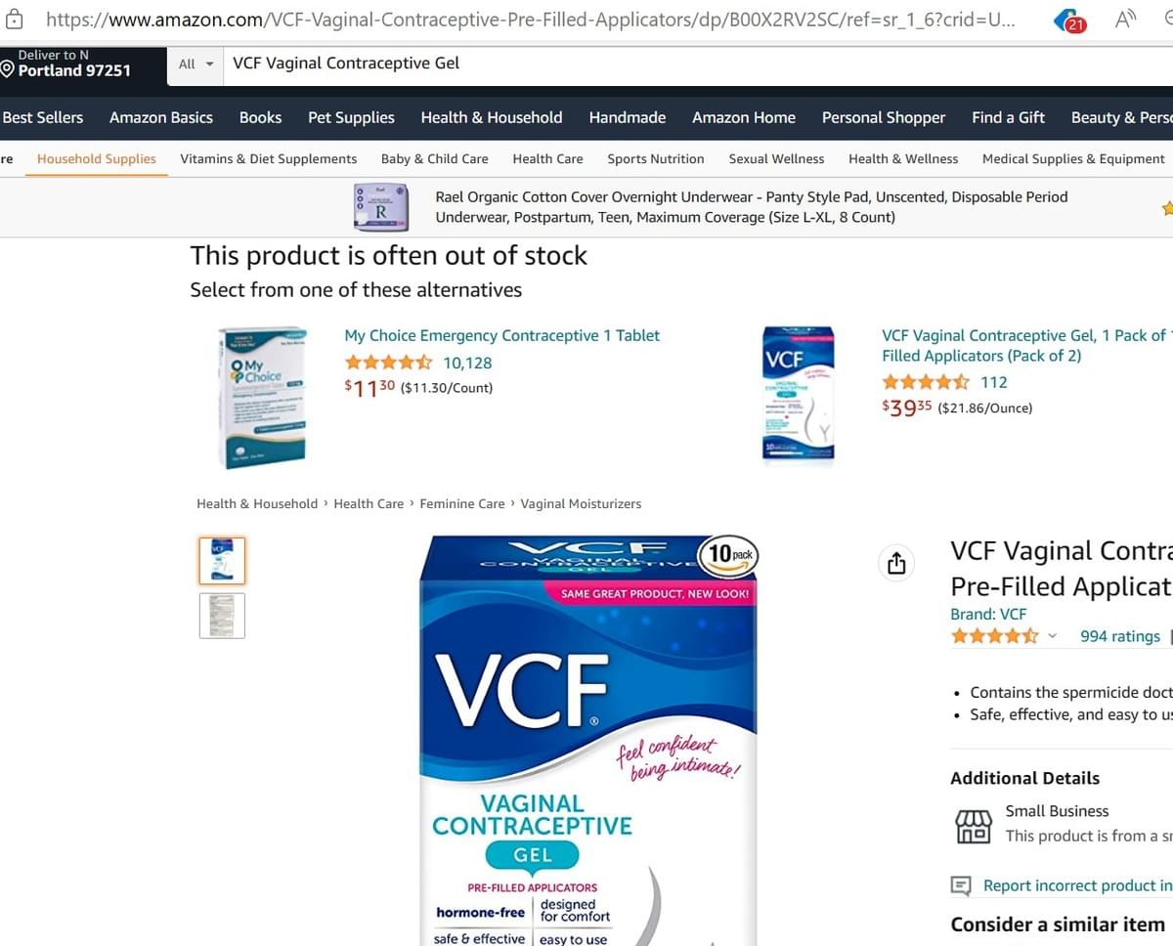1173x946 pixels.
Task: Open My Choice Emergency Contraceptive link
Action: pos(501,335)
